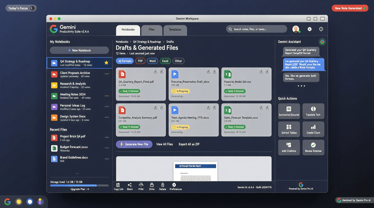Click the green Excel icon on Financial_Modet card
This screenshot has width=374, height=208.
click(228, 74)
